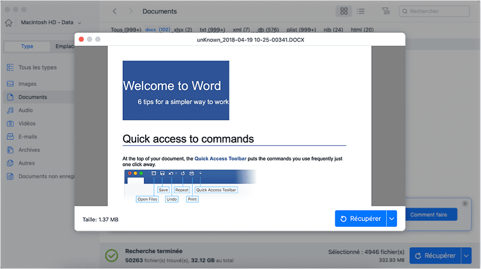Click Récupérer in the preview dialog
481x269 pixels.
[x=361, y=219]
